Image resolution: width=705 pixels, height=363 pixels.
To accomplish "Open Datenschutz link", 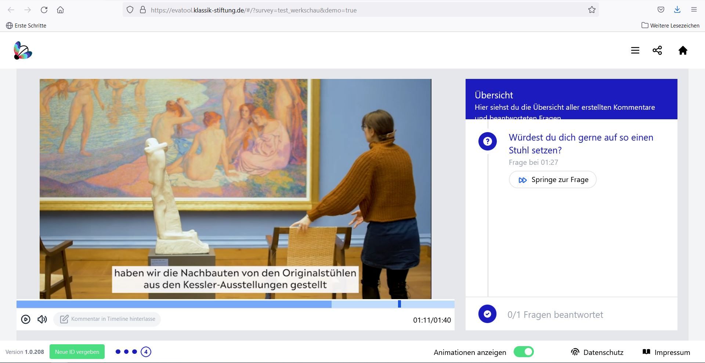I will pyautogui.click(x=597, y=352).
